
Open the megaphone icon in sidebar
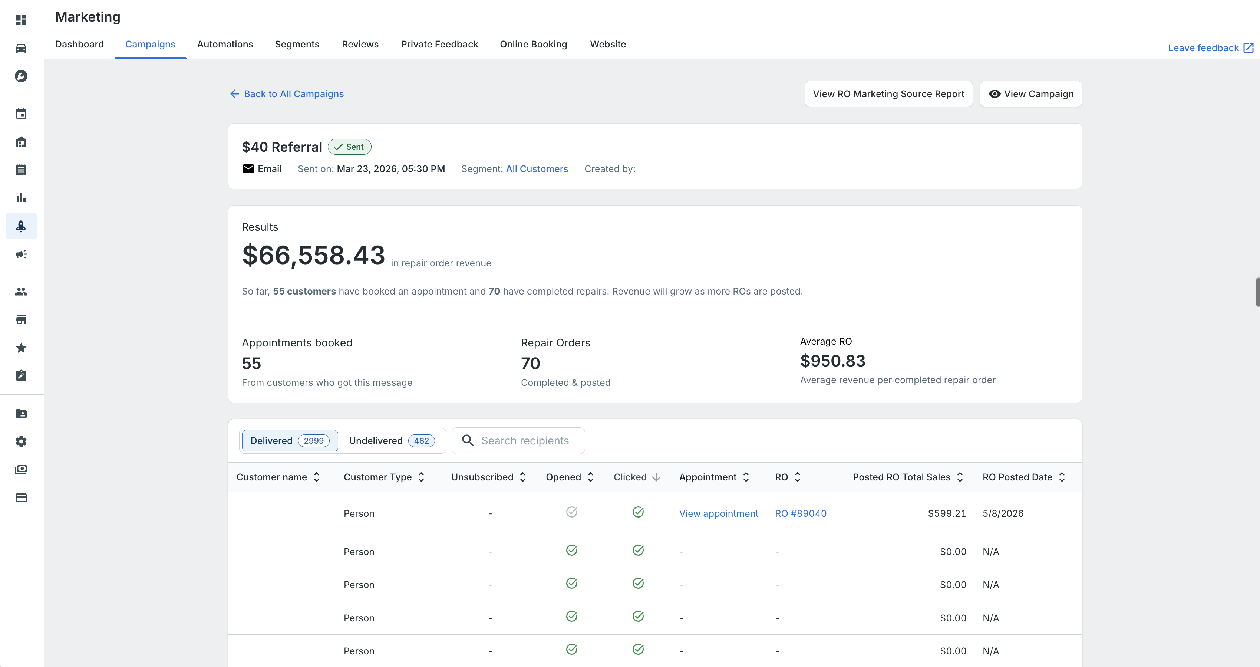[21, 254]
